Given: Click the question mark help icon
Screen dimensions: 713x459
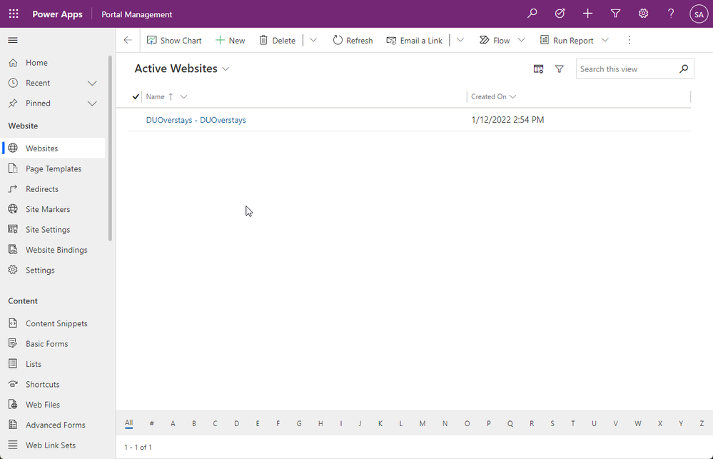Looking at the screenshot, I should point(671,14).
